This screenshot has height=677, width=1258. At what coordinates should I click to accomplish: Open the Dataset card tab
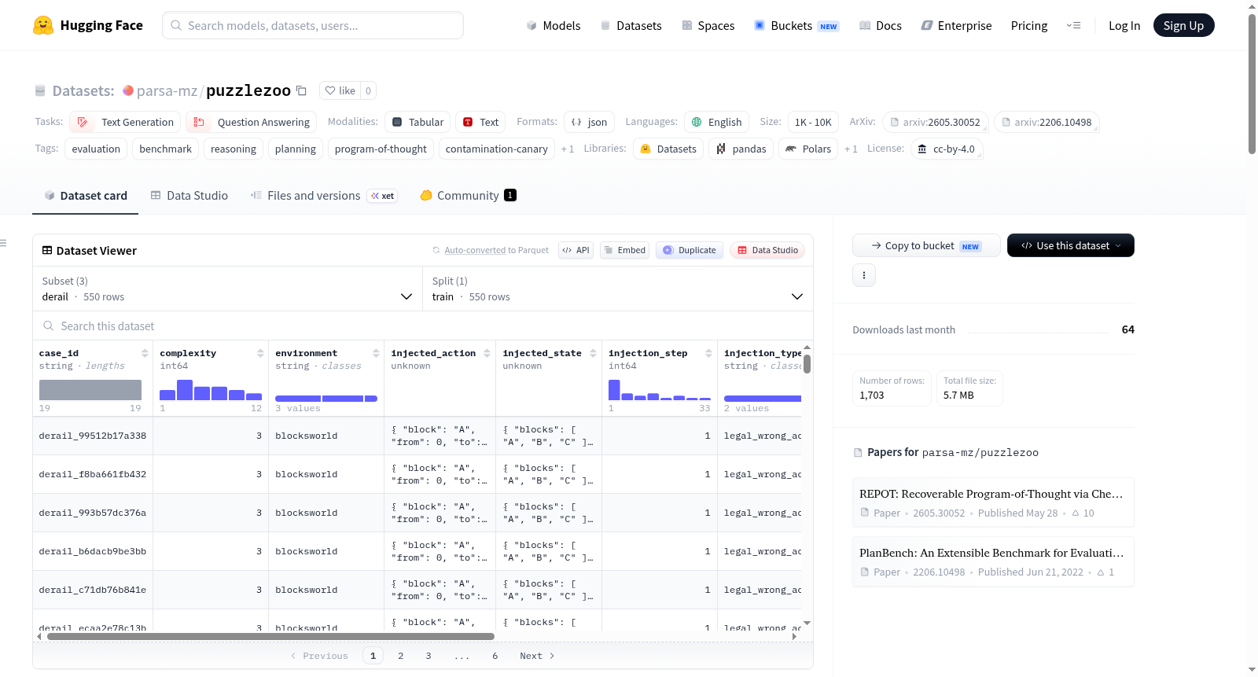(x=86, y=196)
